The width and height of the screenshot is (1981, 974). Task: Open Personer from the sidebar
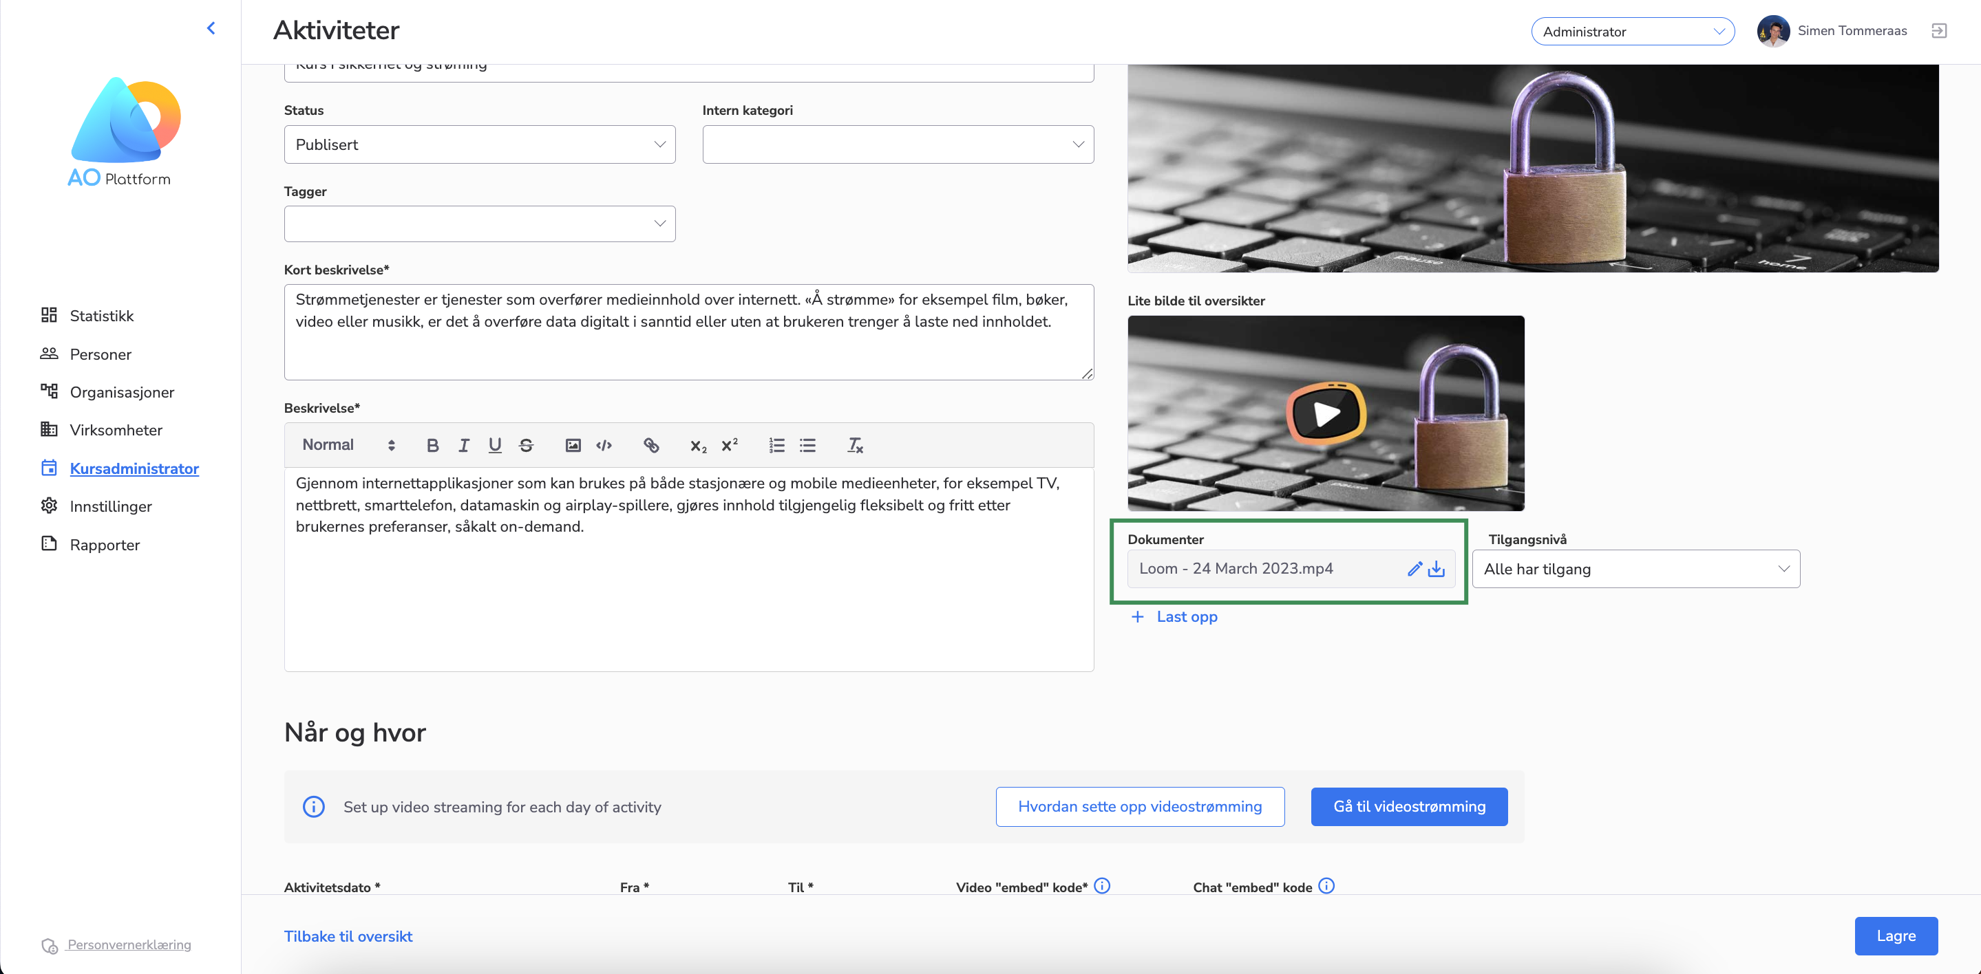[x=100, y=354]
